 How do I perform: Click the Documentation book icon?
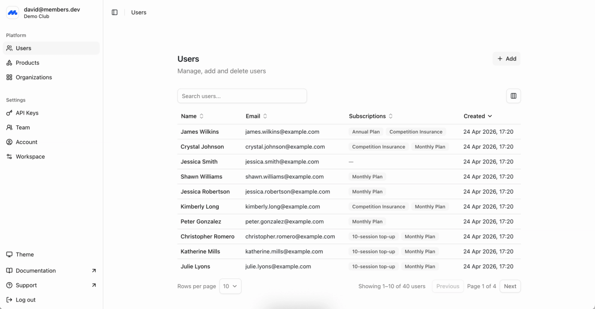pyautogui.click(x=9, y=271)
